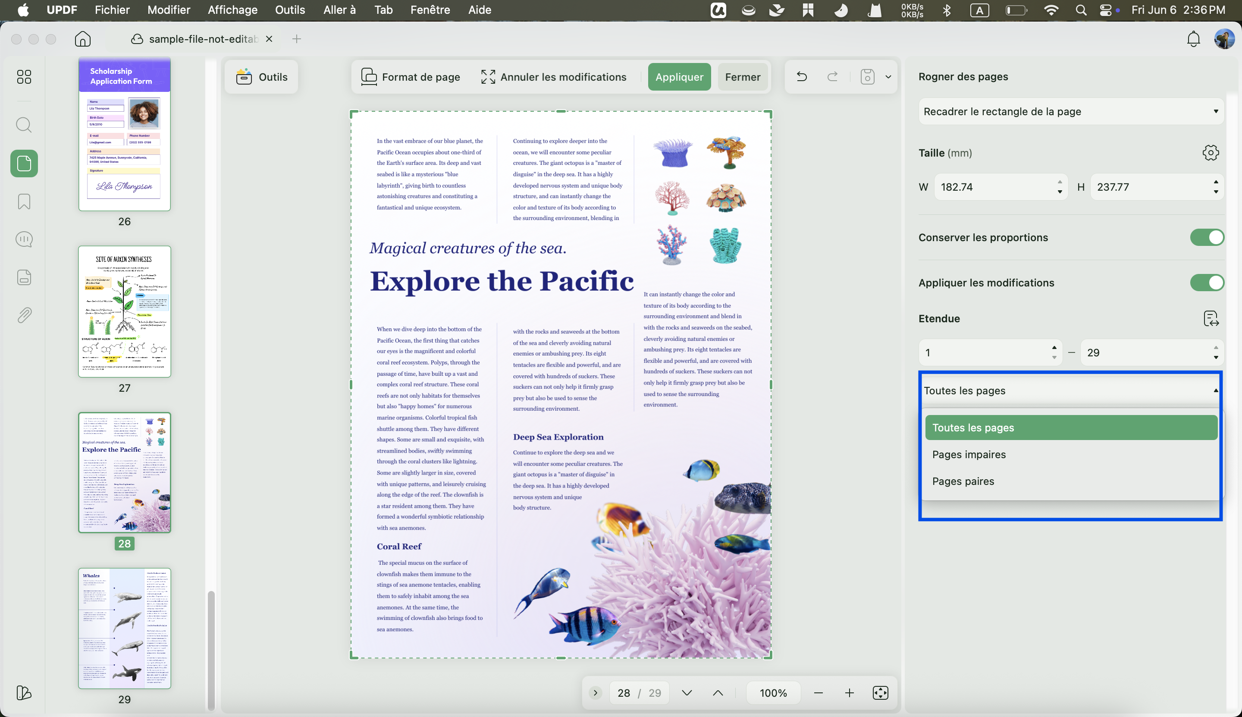The image size is (1242, 717).
Task: Select the page organize tool icon
Action: click(x=24, y=164)
